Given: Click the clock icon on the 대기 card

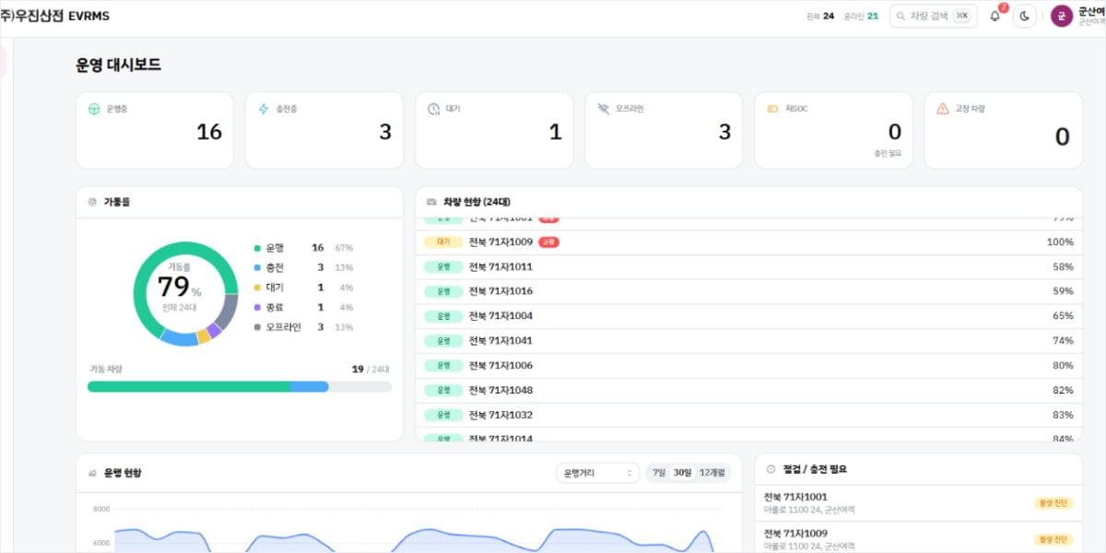Looking at the screenshot, I should point(433,109).
